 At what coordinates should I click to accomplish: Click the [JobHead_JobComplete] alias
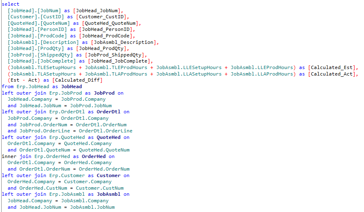coord(119,61)
